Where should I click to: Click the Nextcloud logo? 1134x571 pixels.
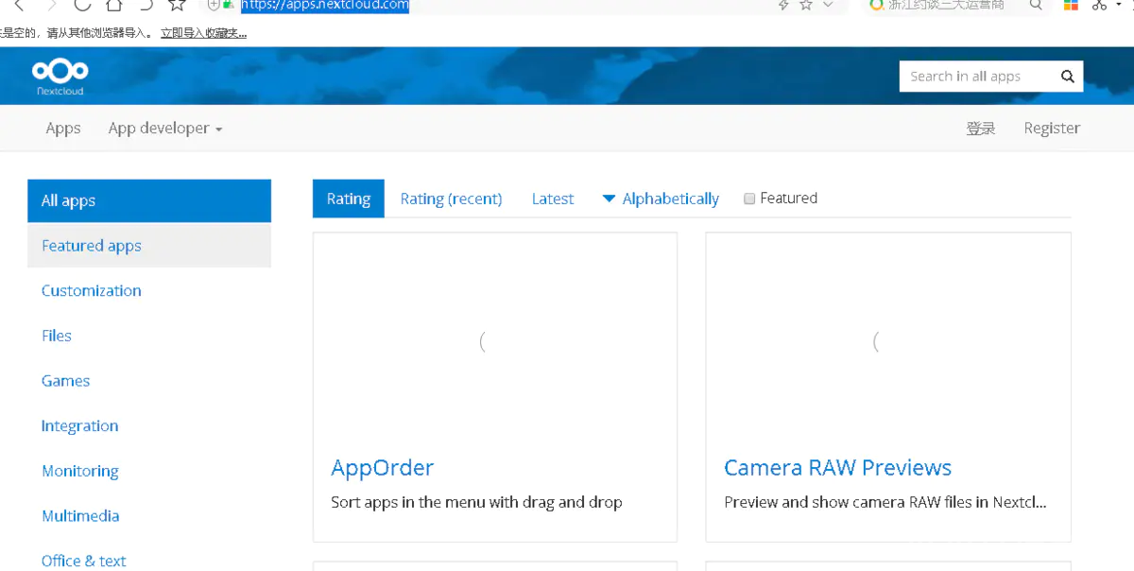(60, 77)
